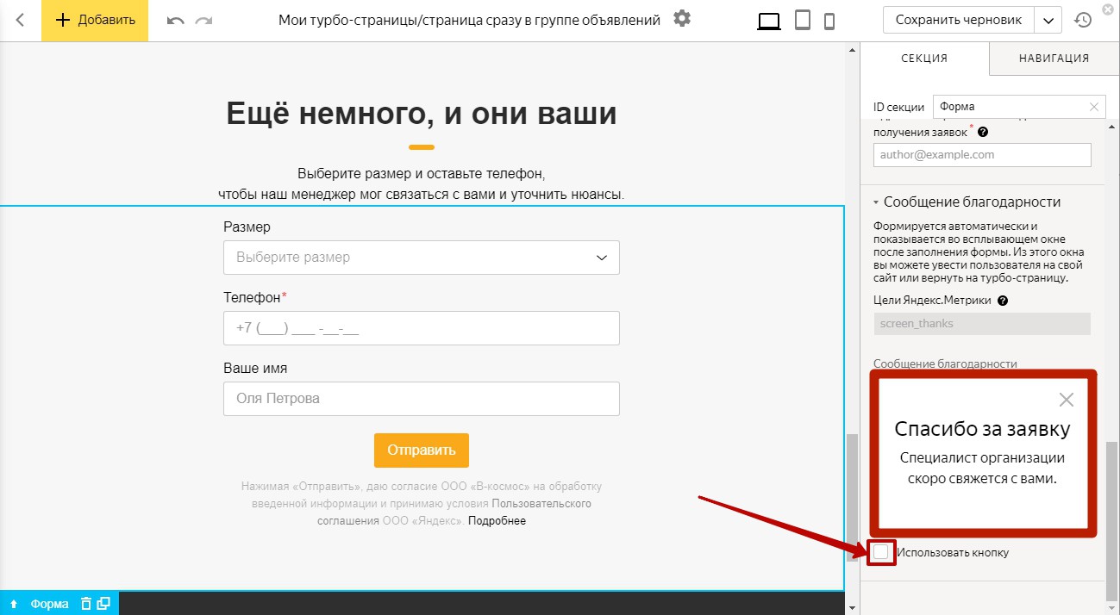Open the Выберите размер dropdown
Screen dimensions: 1120x615
[421, 258]
